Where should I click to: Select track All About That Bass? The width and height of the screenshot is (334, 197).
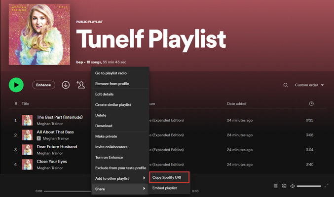tap(55, 132)
